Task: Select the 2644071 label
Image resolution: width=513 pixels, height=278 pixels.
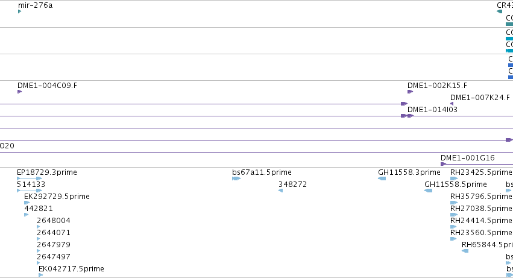Action: point(54,233)
